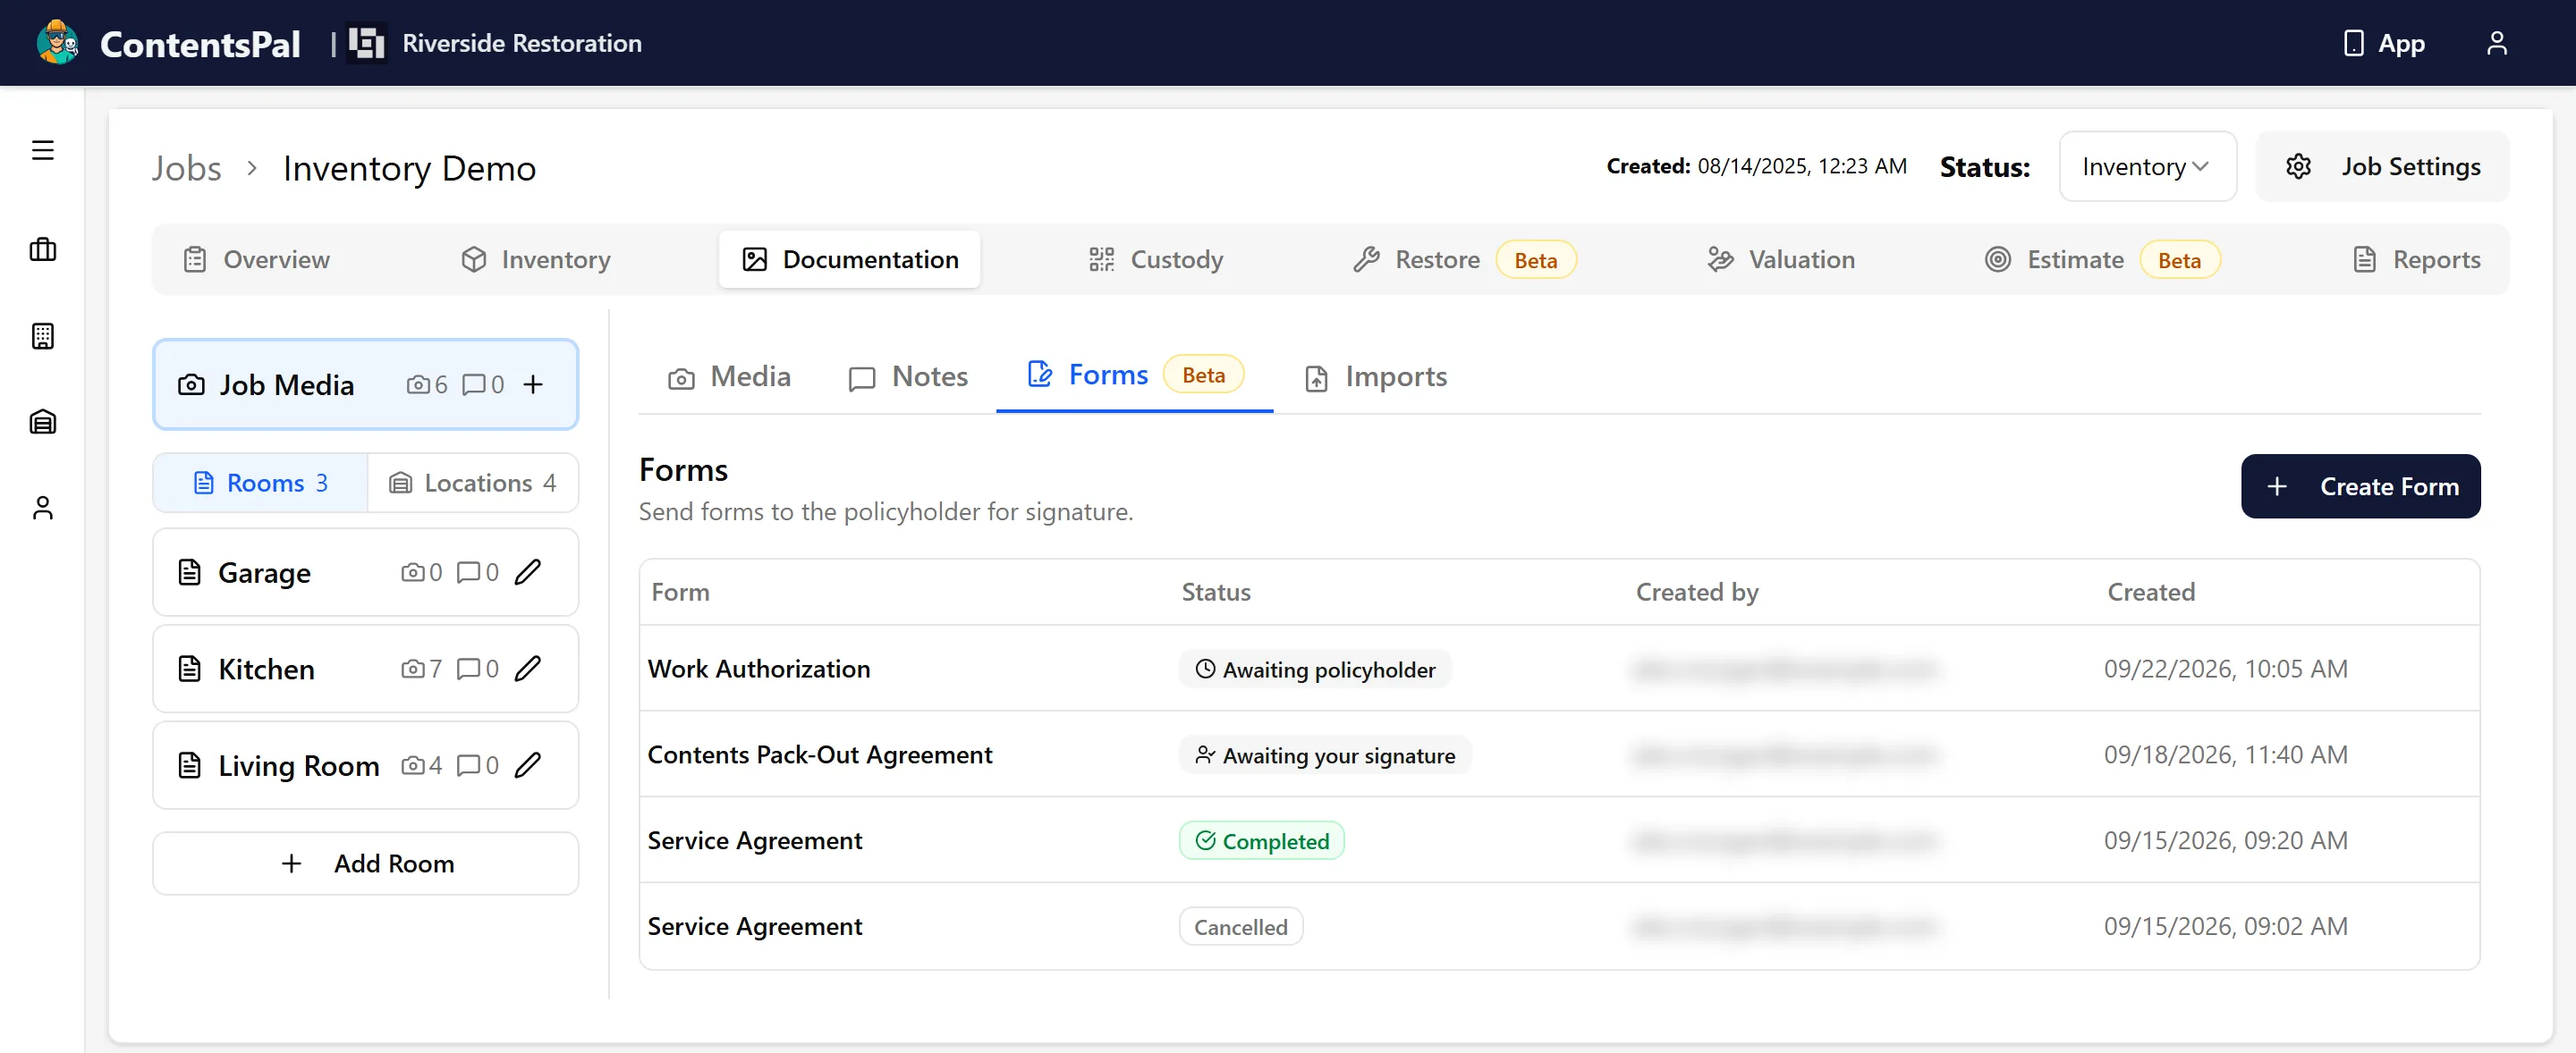Image resolution: width=2576 pixels, height=1053 pixels.
Task: Open the hamburger menu icon in sidebar
Action: (x=42, y=150)
